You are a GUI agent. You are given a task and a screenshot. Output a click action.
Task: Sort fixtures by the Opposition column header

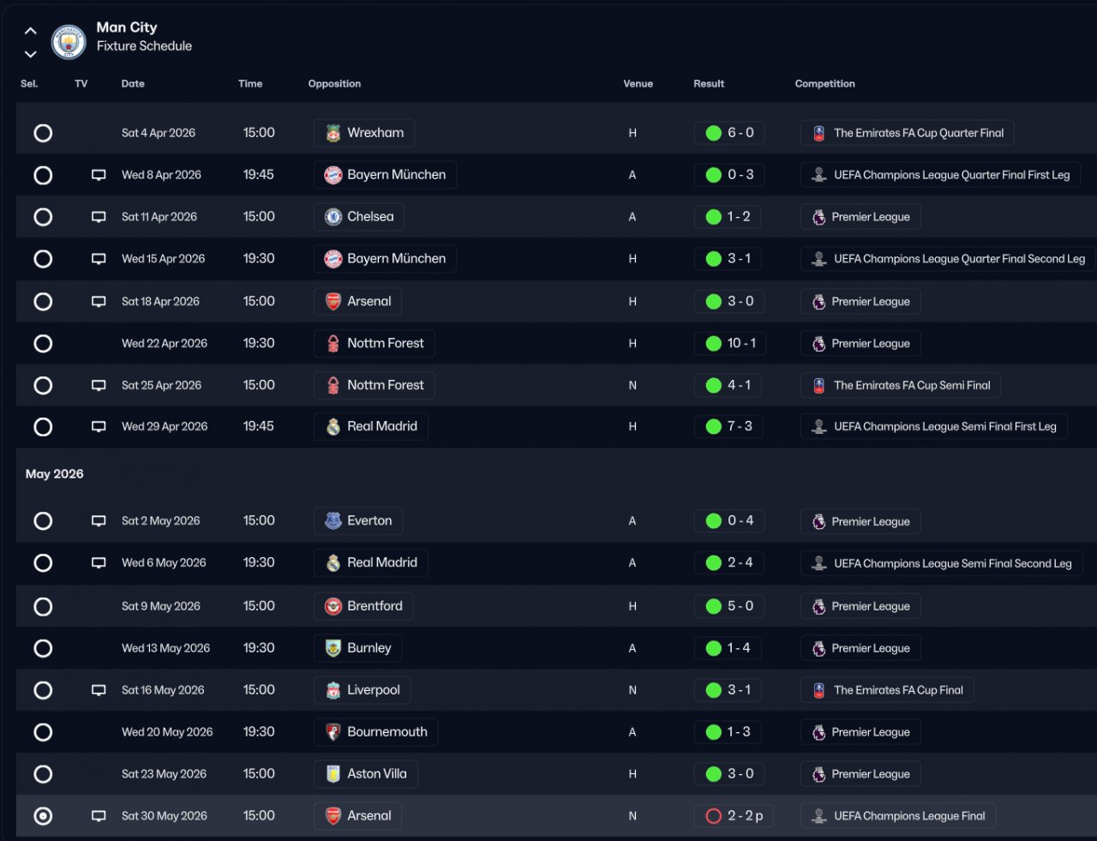(x=334, y=84)
